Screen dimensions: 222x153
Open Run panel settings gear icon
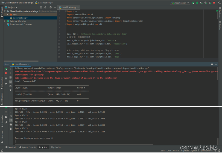[212, 64]
